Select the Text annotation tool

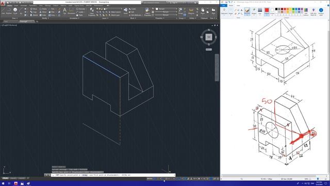click(64, 11)
